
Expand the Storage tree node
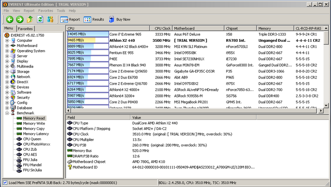click(7, 72)
